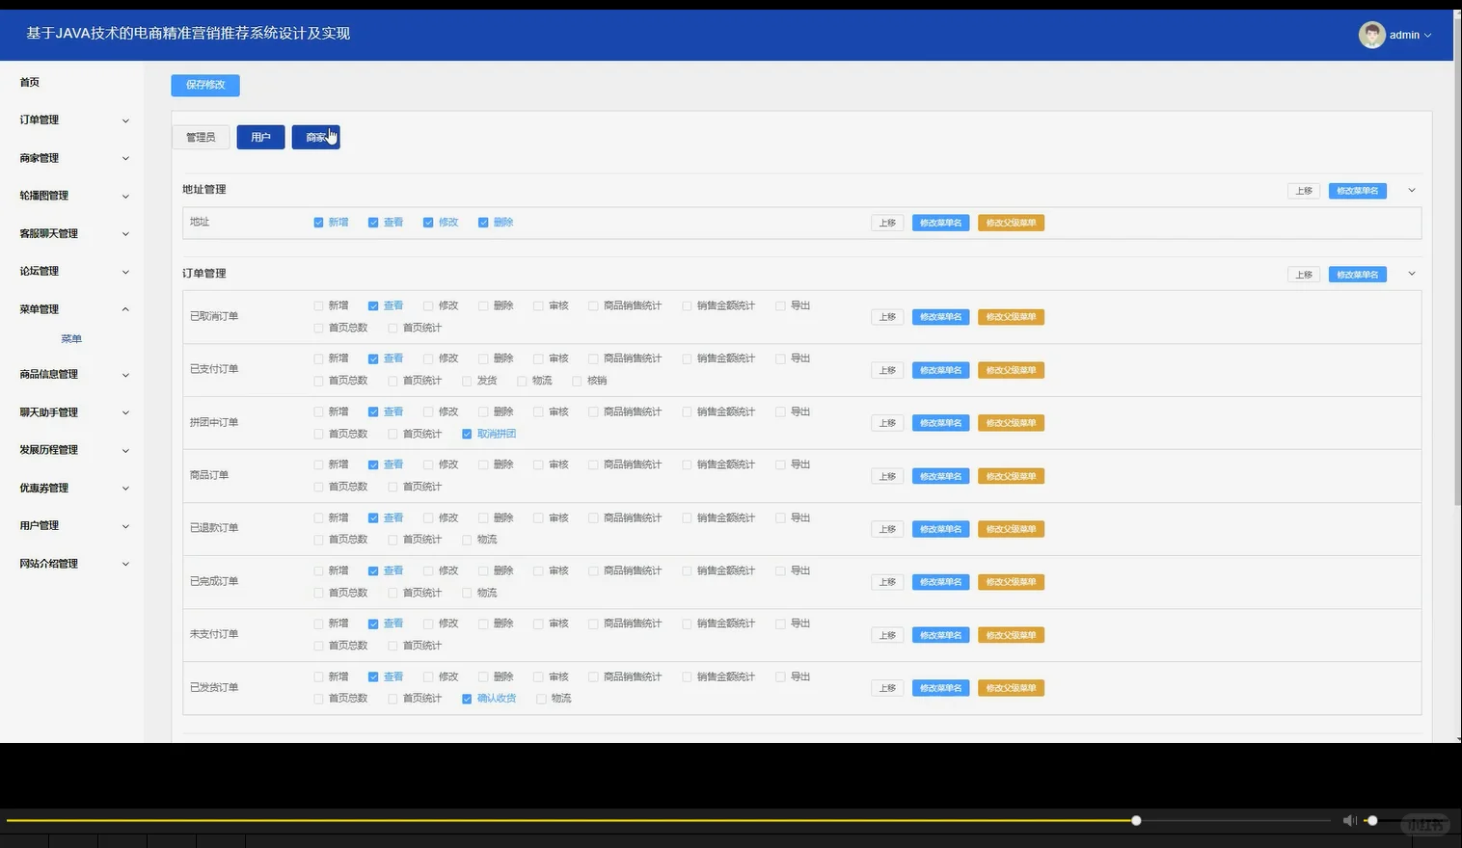Expand the 订单管理 sidebar menu
The image size is (1462, 848).
pos(72,120)
